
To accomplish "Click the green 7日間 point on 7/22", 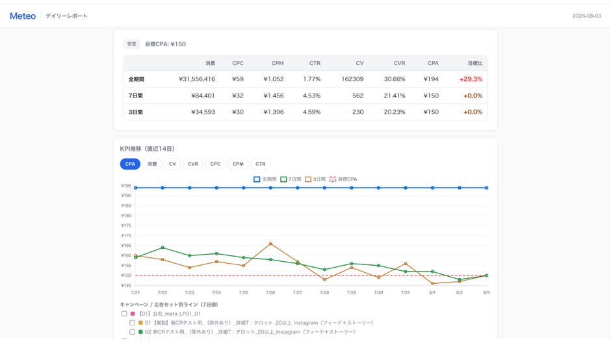I will point(162,248).
